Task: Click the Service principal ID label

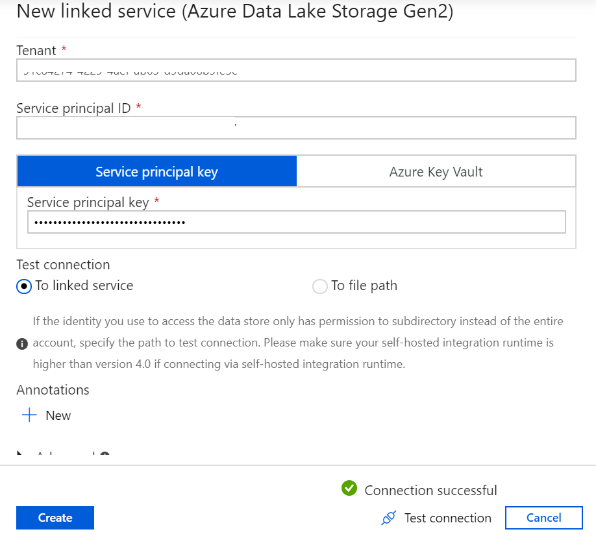Action: coord(73,108)
